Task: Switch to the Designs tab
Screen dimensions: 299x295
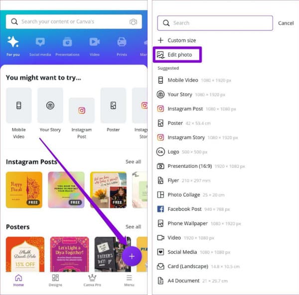Action: click(55, 281)
